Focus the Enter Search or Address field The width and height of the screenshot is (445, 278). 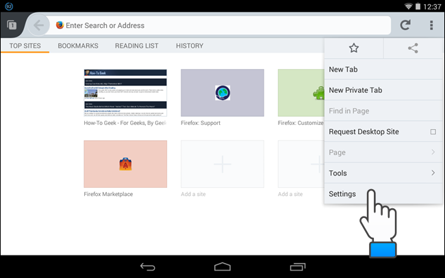click(220, 25)
